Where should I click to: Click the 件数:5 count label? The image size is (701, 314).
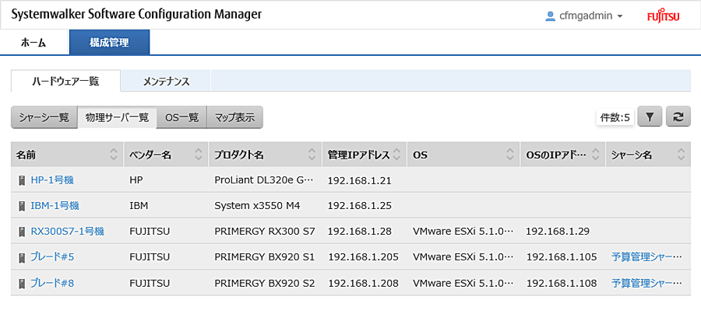[615, 118]
